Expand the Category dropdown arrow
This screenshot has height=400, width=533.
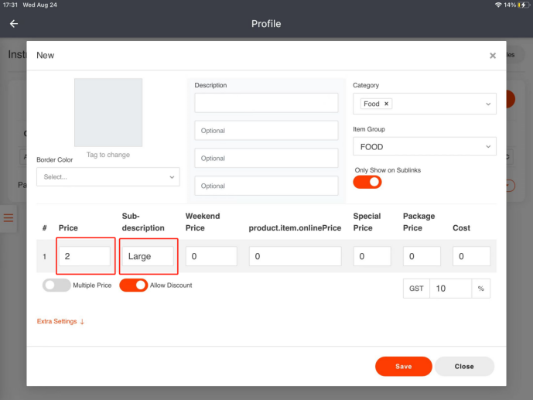pyautogui.click(x=488, y=104)
